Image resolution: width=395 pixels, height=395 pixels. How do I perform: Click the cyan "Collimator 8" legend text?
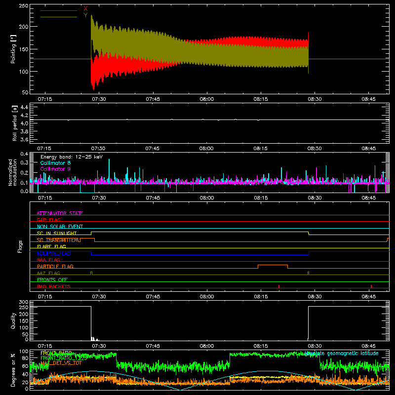[55, 163]
